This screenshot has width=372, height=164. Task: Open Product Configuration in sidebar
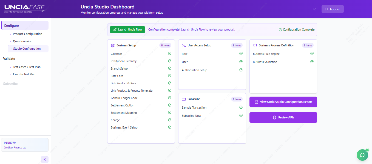click(x=27, y=34)
